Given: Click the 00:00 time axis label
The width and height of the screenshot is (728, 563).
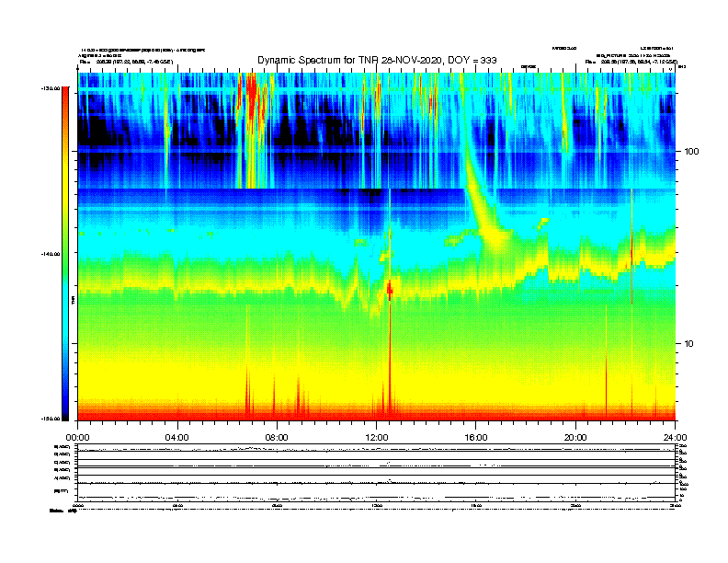Looking at the screenshot, I should tap(77, 438).
